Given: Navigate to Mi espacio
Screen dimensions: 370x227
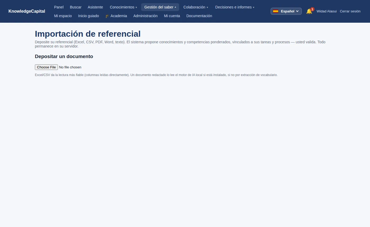Looking at the screenshot, I should pyautogui.click(x=63, y=16).
